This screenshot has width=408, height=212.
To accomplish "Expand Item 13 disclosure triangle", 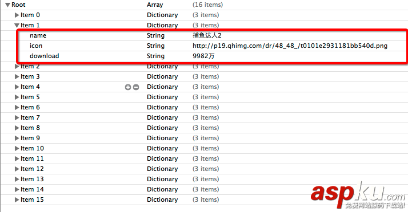I will tap(17, 179).
